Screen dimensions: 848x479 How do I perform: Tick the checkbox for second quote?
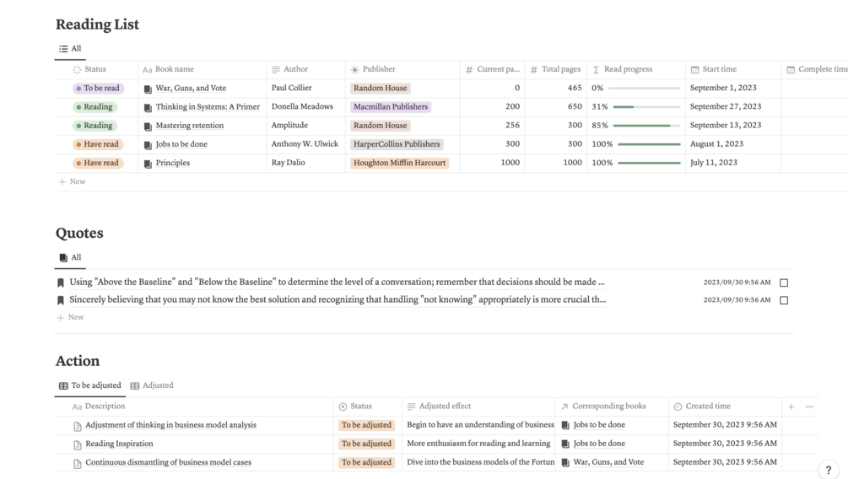click(x=784, y=300)
